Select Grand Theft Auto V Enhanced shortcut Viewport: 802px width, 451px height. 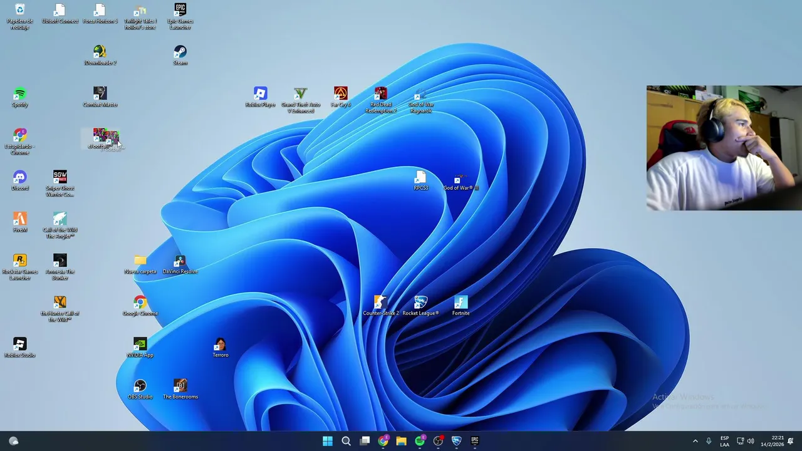(x=300, y=100)
